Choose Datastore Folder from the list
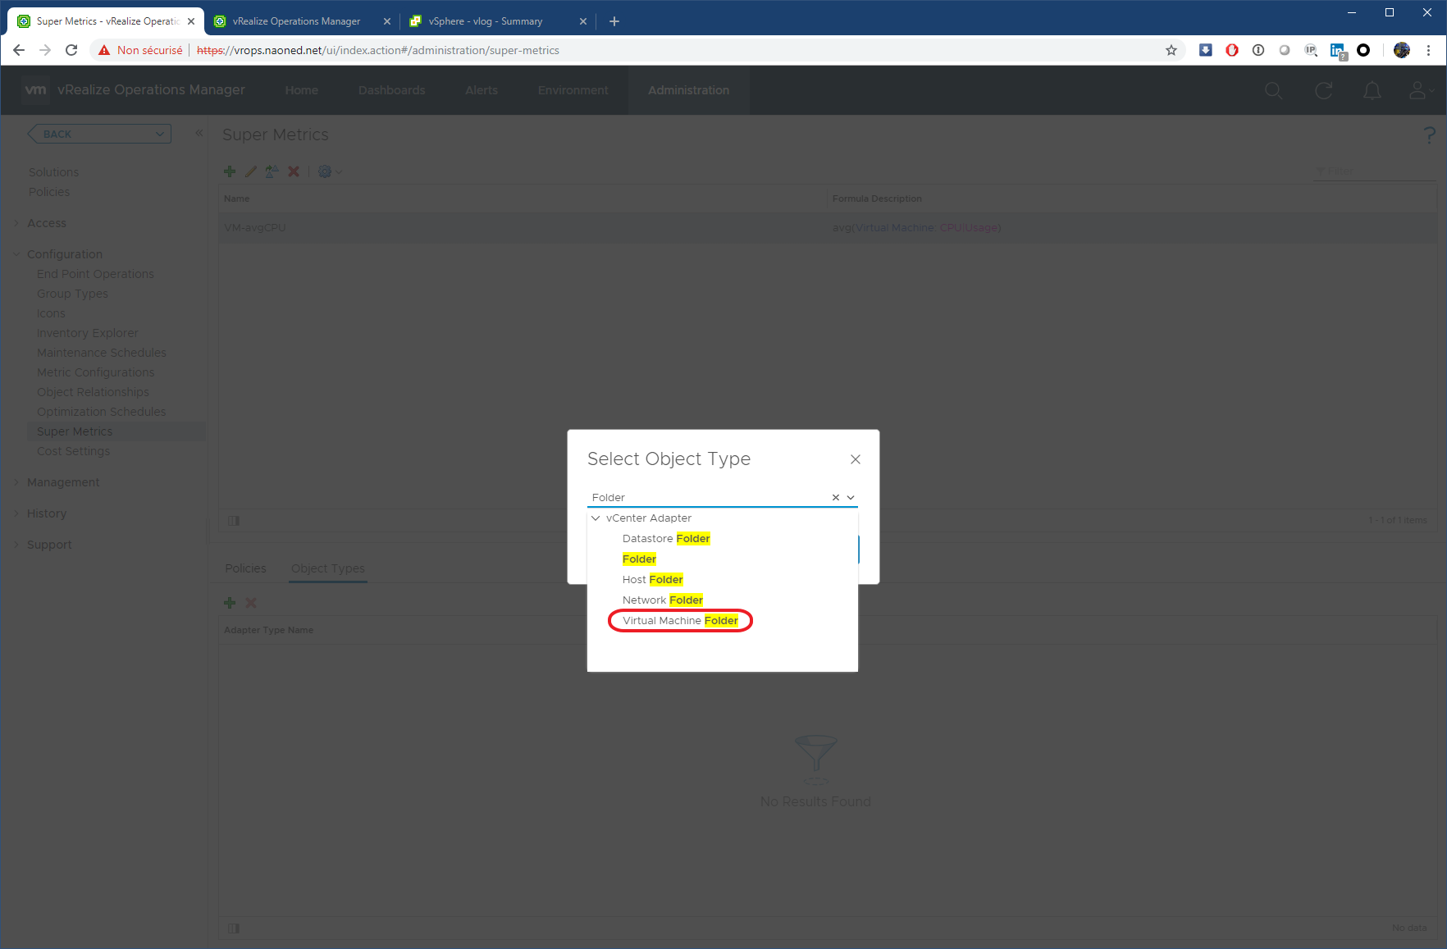The width and height of the screenshot is (1447, 949). tap(665, 539)
